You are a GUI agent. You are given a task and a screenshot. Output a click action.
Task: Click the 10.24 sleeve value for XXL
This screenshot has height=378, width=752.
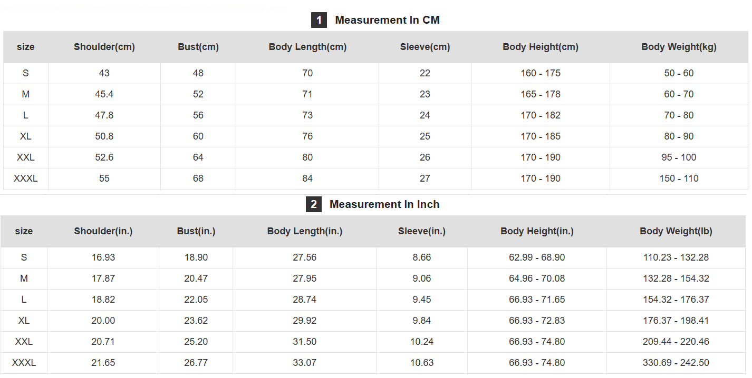coord(422,342)
